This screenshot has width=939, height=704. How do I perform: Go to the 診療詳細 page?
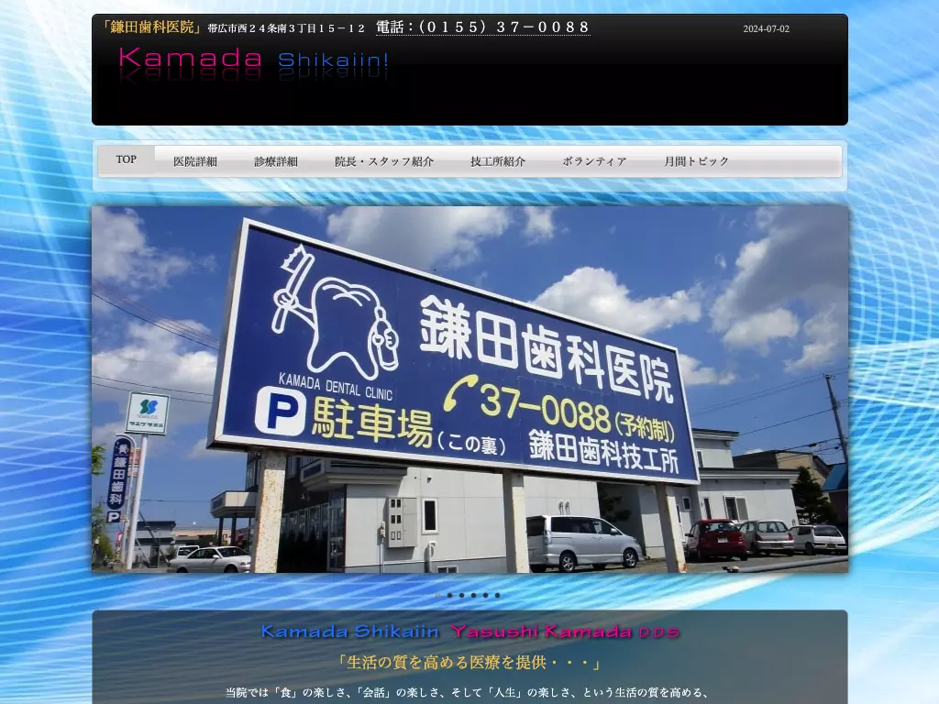pos(276,161)
